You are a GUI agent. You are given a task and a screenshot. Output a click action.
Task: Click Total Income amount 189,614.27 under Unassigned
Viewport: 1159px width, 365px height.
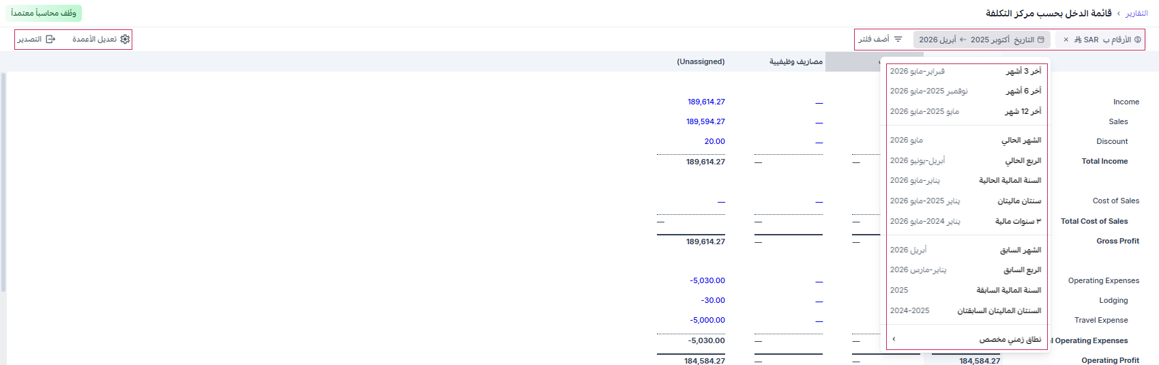(x=705, y=162)
